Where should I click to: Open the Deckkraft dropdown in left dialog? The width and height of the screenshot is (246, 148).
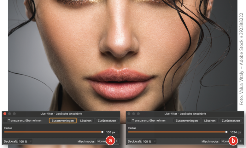pos(25,141)
